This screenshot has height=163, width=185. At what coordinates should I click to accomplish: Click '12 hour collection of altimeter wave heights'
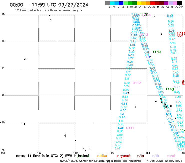48,10
